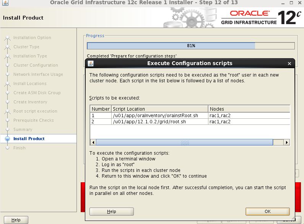Click OK in Execute Configuration scripts dialog
Viewport: 304px width, 224px height.
pos(267,211)
